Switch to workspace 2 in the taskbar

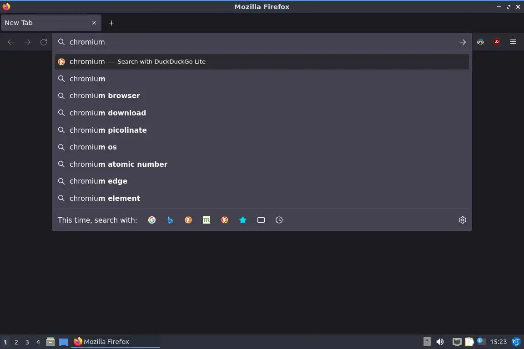pos(16,342)
